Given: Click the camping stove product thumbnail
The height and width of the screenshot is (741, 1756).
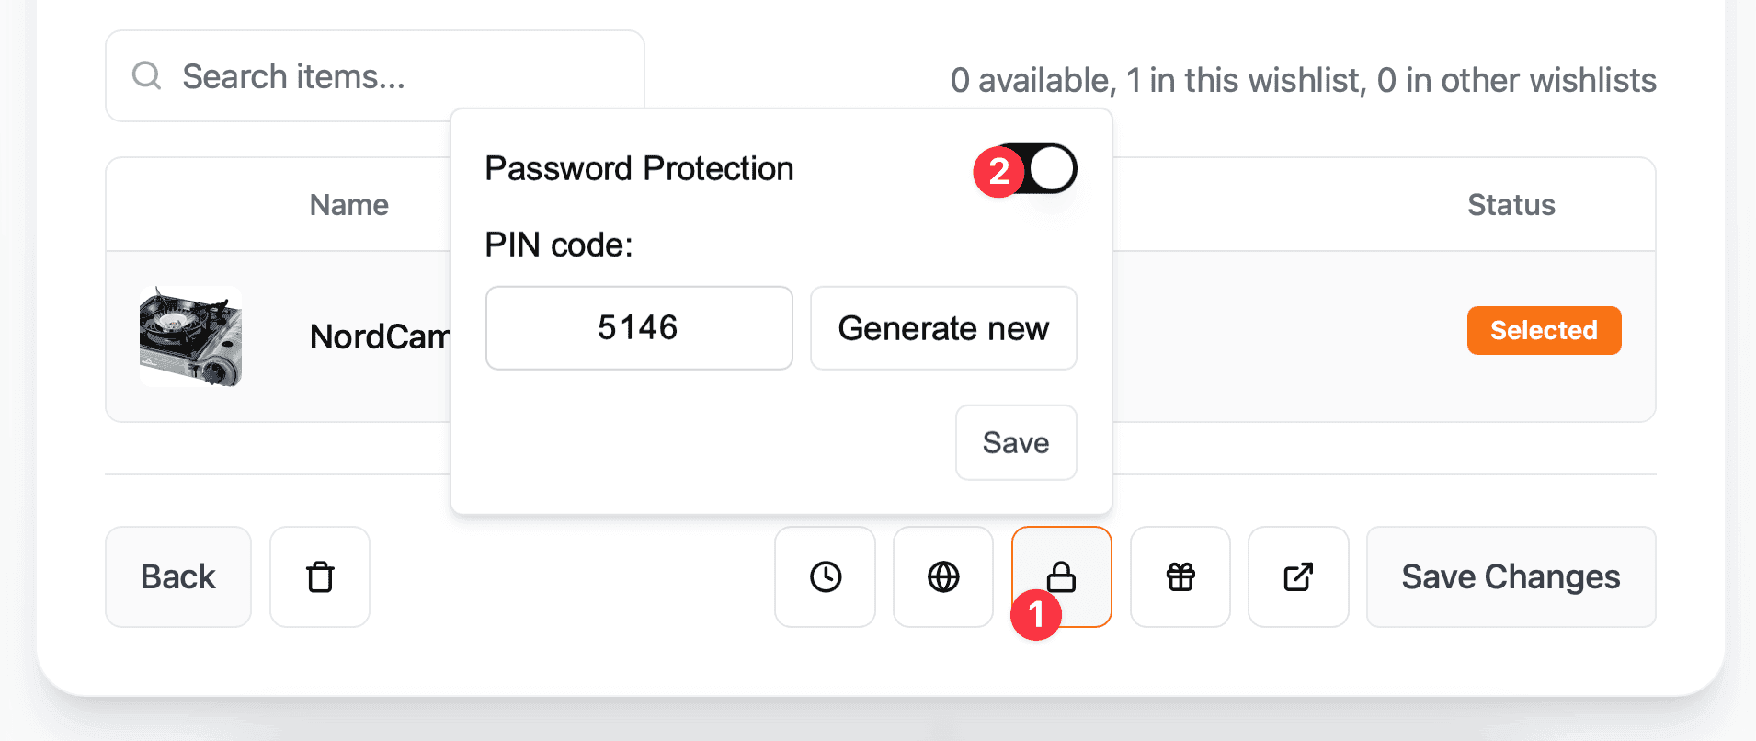Looking at the screenshot, I should point(191,336).
